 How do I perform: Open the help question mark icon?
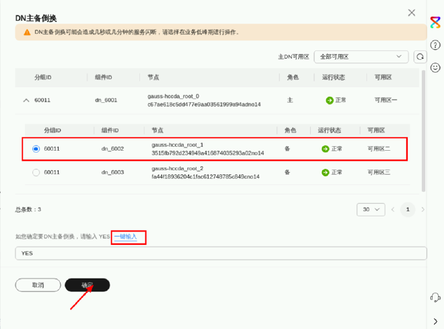(435, 46)
